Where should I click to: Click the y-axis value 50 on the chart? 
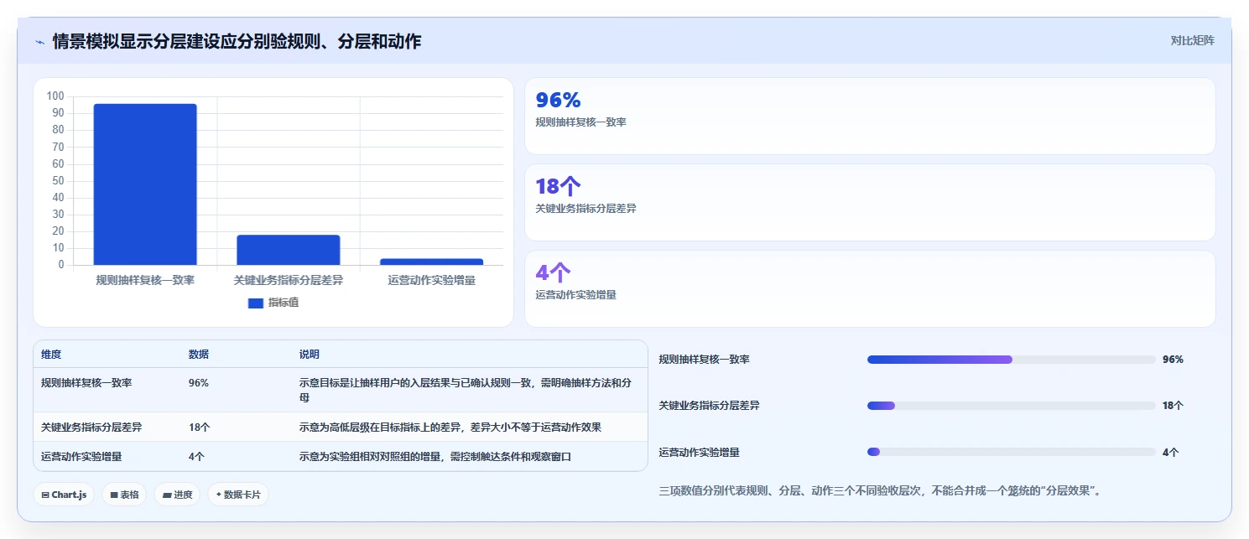(58, 181)
